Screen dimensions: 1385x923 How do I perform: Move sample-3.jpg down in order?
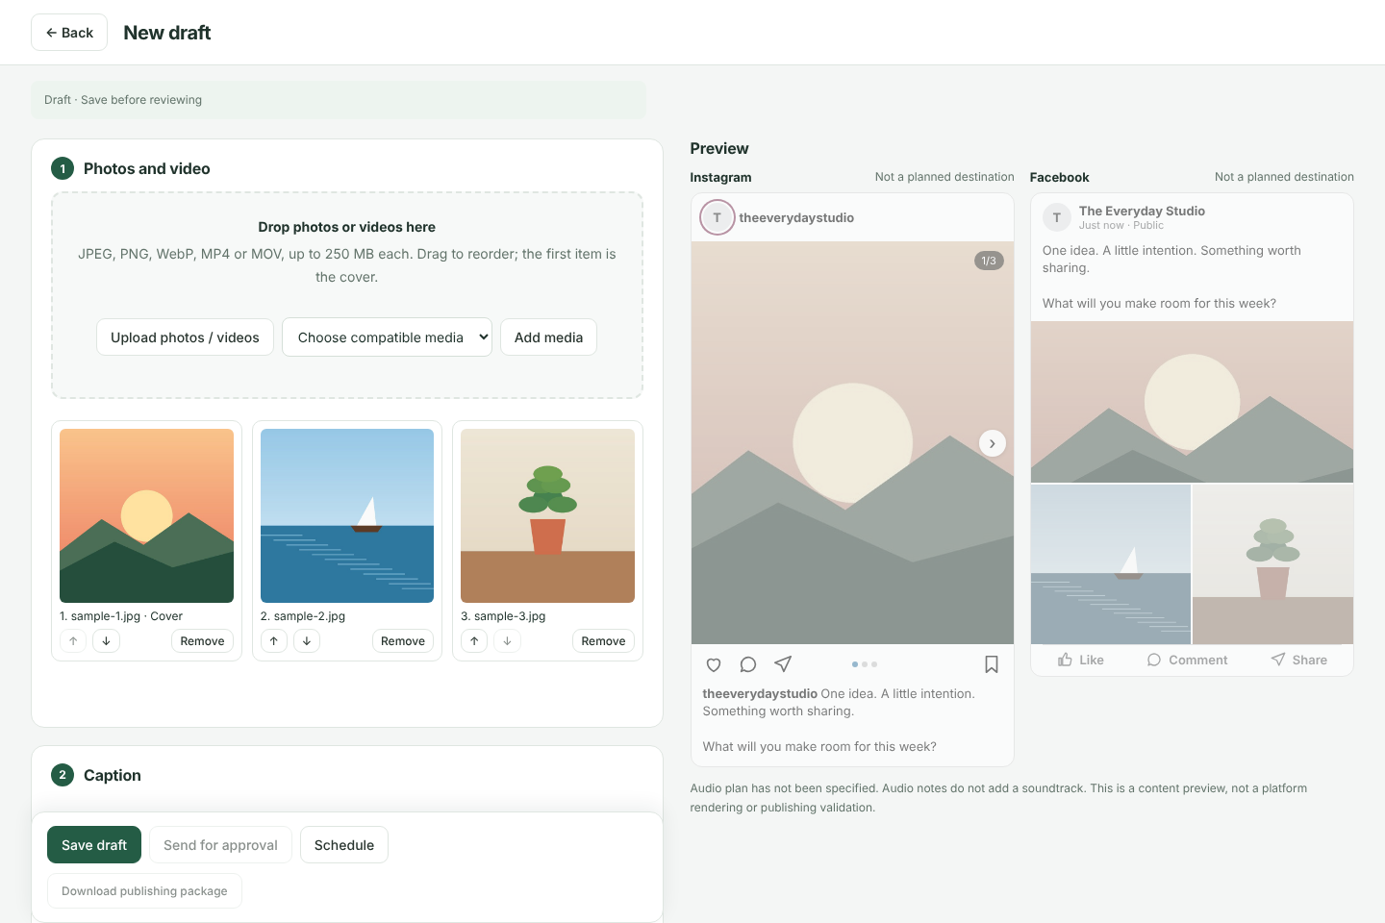coord(507,641)
